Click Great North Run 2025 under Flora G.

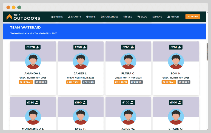[x=128, y=78]
